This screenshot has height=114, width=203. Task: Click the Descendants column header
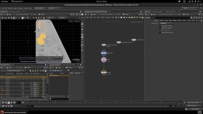coord(19,73)
